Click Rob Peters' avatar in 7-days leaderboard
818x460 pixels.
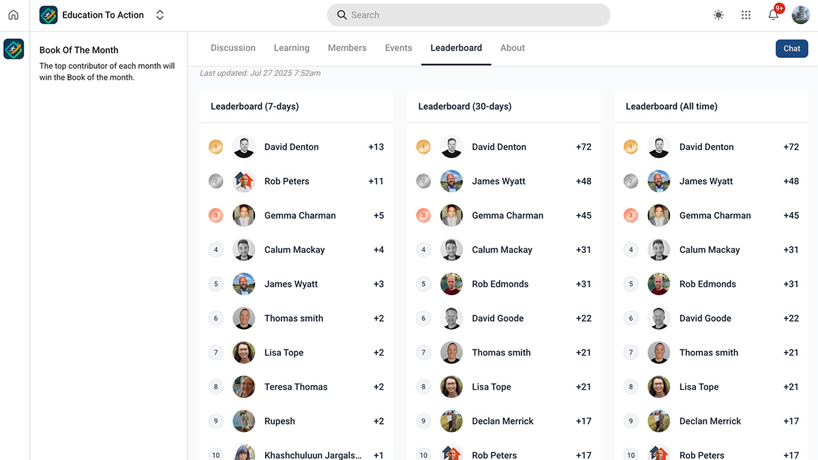(243, 181)
